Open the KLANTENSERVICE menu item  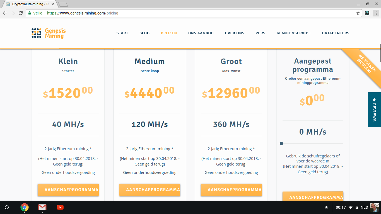(x=294, y=33)
